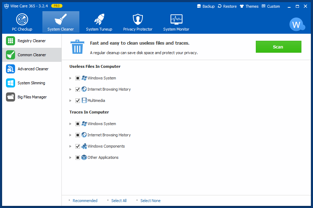
Task: Toggle Windows System checkbox under Useless Files
Action: point(78,78)
